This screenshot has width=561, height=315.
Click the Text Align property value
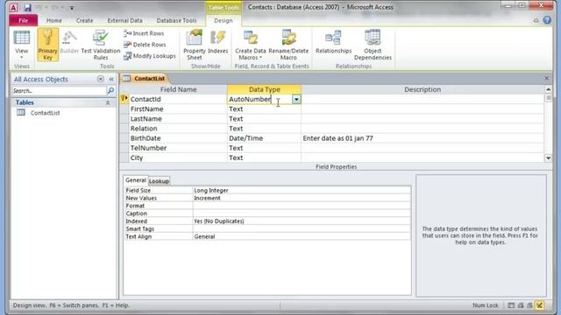[x=302, y=236]
